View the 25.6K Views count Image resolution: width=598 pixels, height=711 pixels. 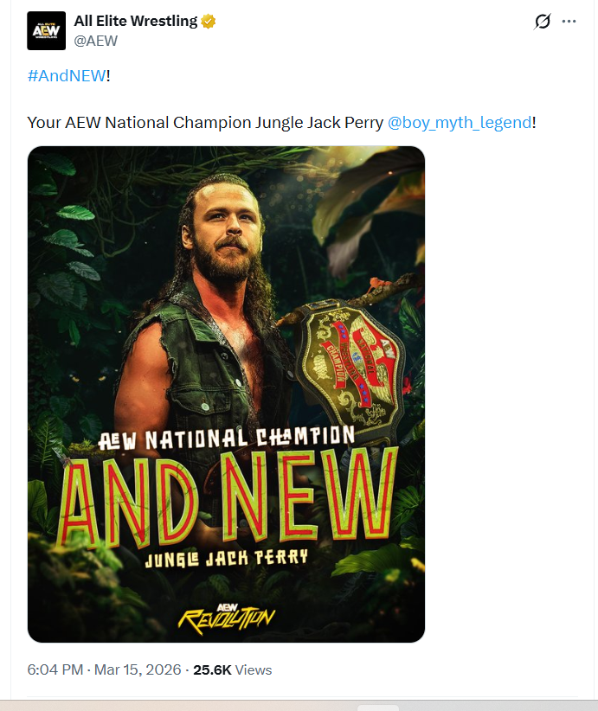pyautogui.click(x=232, y=669)
